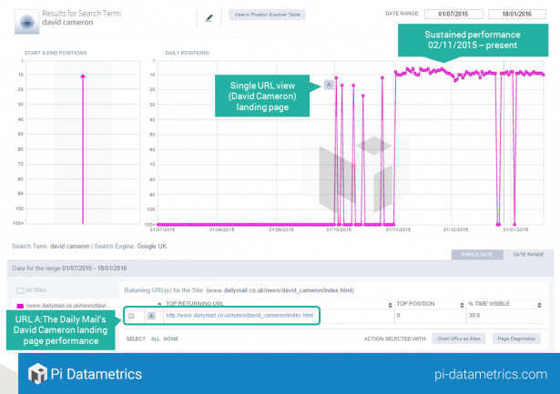Click the Chart URLs as Sites button
The height and width of the screenshot is (394, 560).
tap(458, 338)
